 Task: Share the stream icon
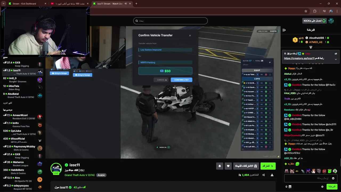pyautogui.click(x=263, y=175)
